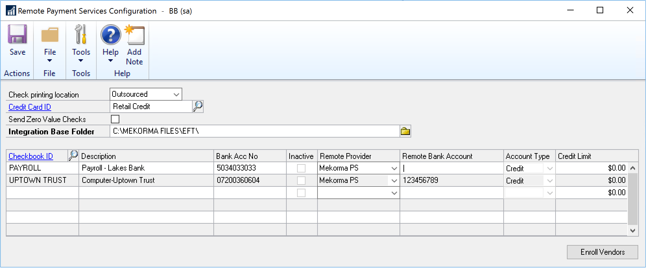Mark PAYROLL checkbook as Inactive
Screen dimensions: 647x268
tap(301, 168)
